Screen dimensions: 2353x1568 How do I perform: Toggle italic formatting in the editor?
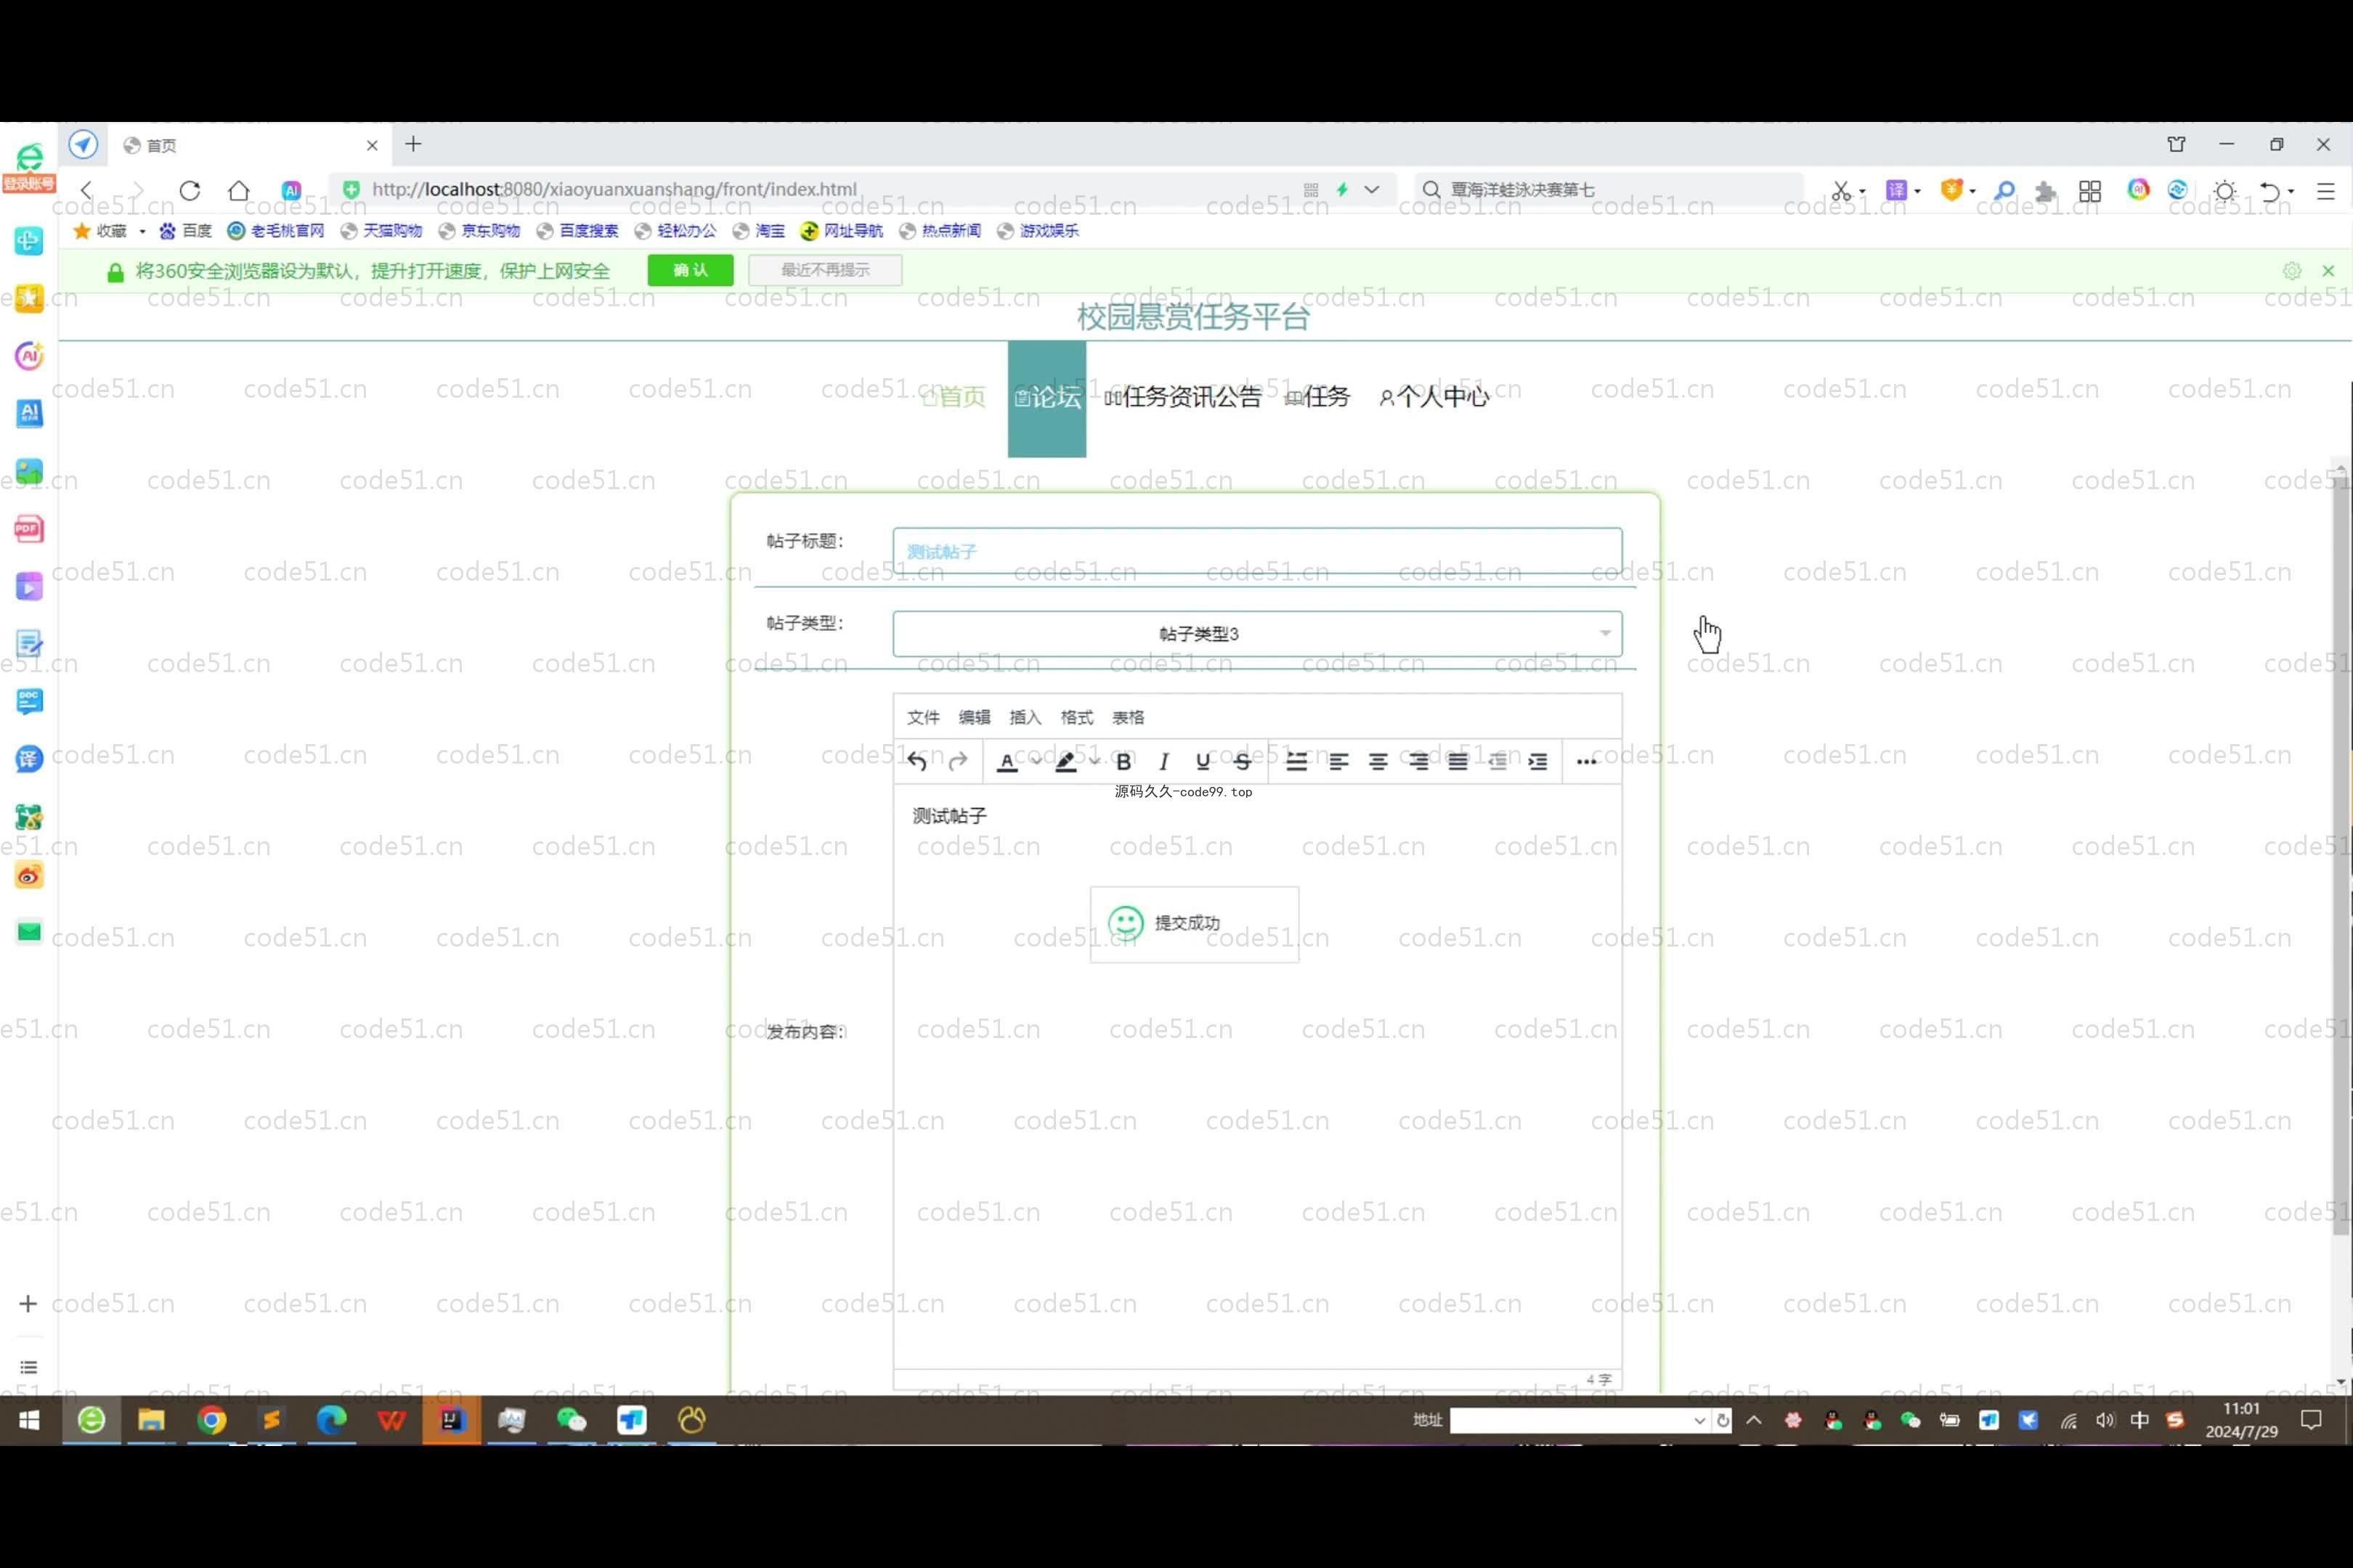(1163, 762)
